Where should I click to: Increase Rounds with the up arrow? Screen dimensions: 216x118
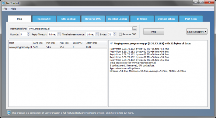[29, 33]
